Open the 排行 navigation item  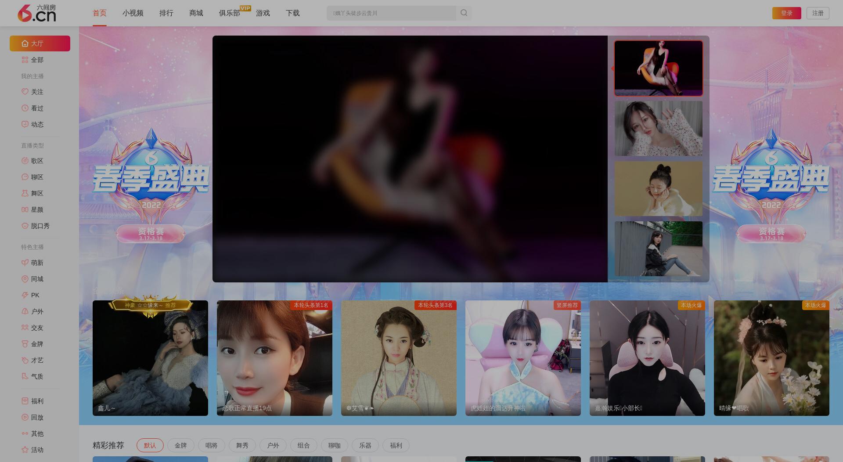click(166, 13)
